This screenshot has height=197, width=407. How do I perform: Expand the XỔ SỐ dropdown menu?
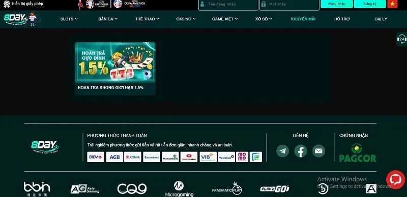click(x=264, y=19)
